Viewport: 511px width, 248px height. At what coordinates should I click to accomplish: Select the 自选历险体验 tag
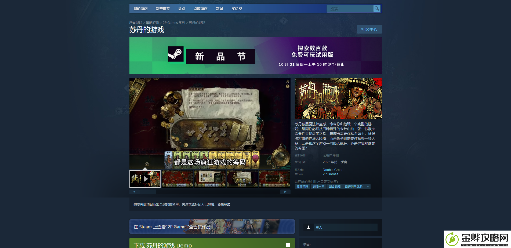(354, 187)
